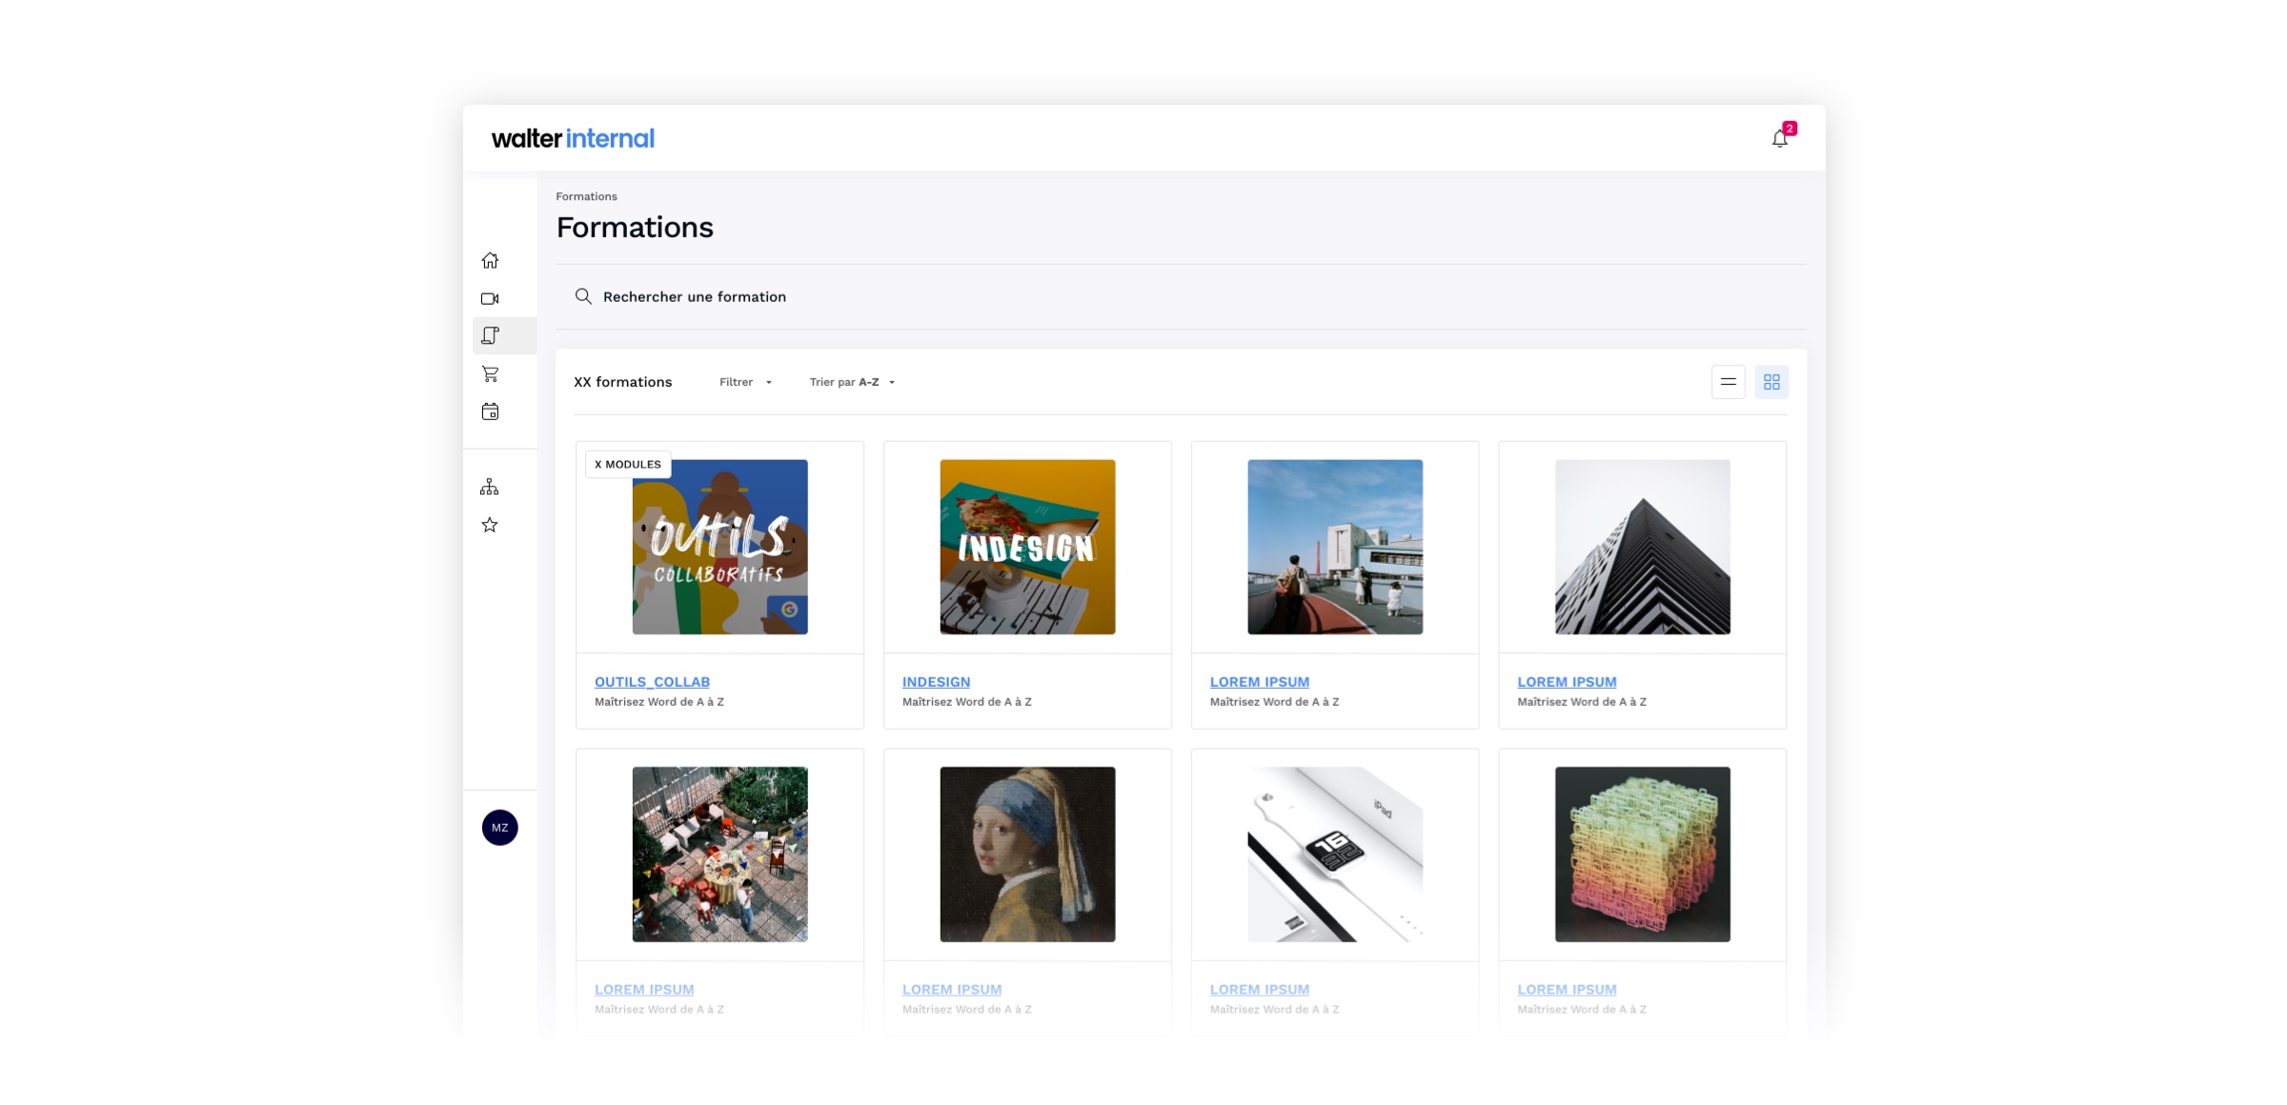Open the home icon in sidebar
Image resolution: width=2287 pixels, height=1105 pixels.
click(x=490, y=260)
